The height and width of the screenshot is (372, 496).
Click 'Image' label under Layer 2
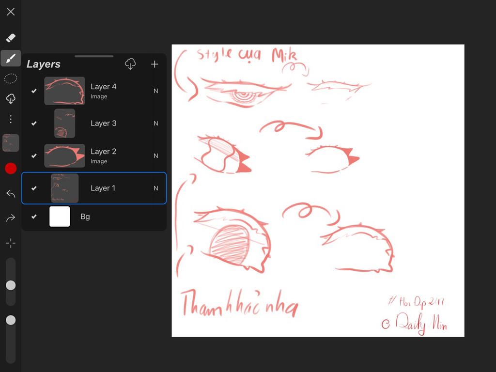(x=99, y=161)
